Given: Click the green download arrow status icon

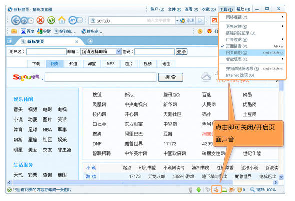Looking at the screenshot, I should 199,190.
